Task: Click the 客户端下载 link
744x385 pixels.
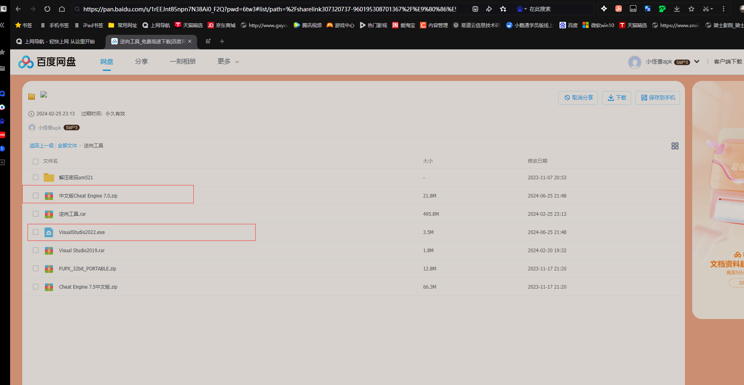Action: click(x=728, y=62)
